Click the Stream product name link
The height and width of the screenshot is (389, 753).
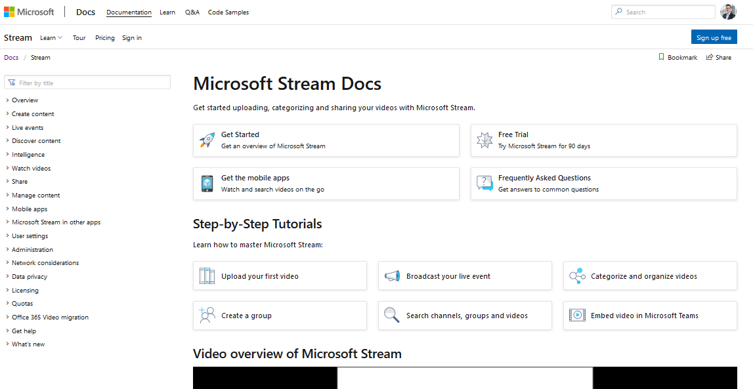18,38
